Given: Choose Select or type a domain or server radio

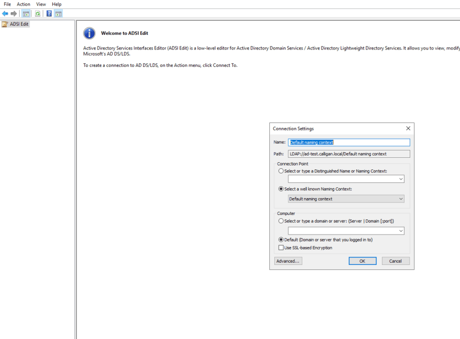Looking at the screenshot, I should (x=281, y=221).
